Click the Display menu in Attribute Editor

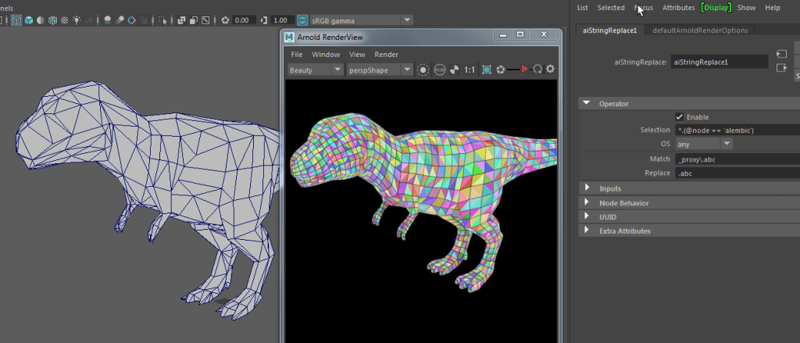(x=716, y=8)
